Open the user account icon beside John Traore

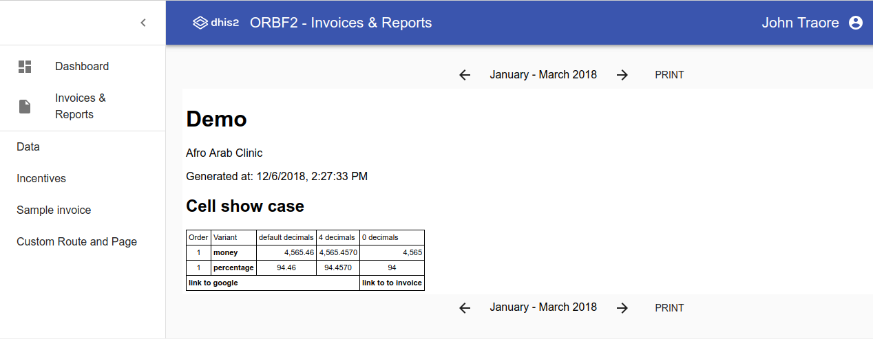click(x=856, y=23)
